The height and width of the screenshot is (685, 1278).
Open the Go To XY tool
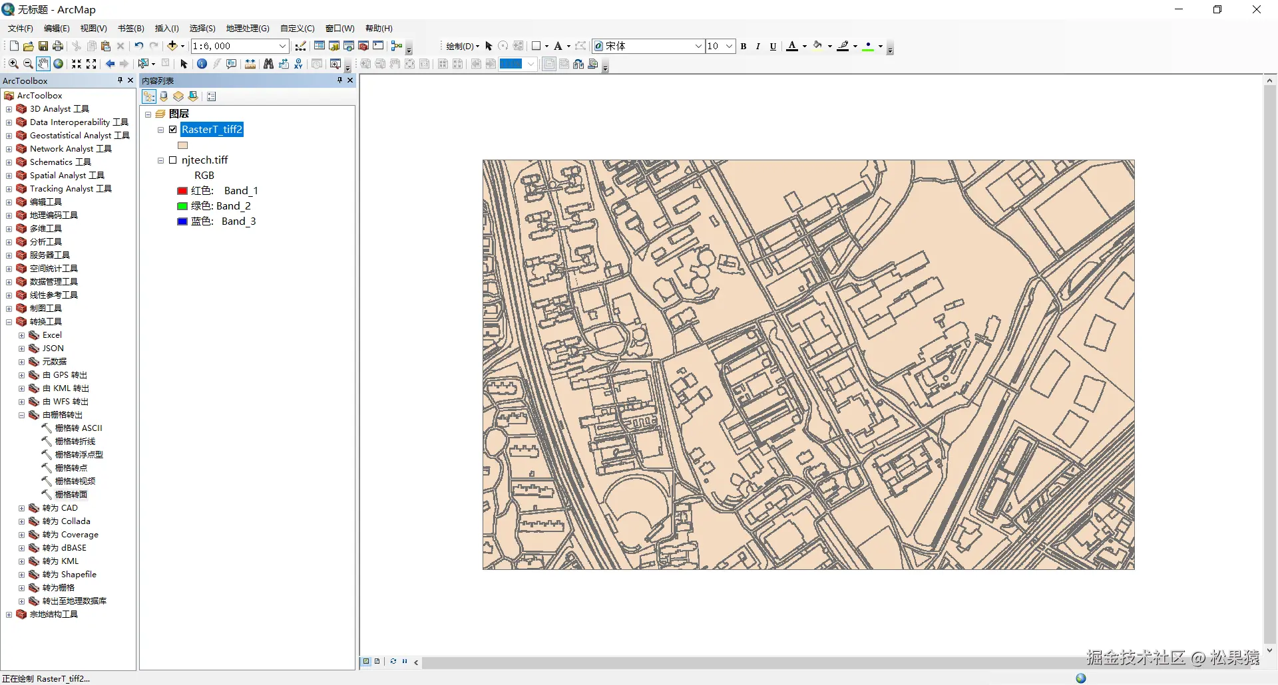tap(299, 64)
